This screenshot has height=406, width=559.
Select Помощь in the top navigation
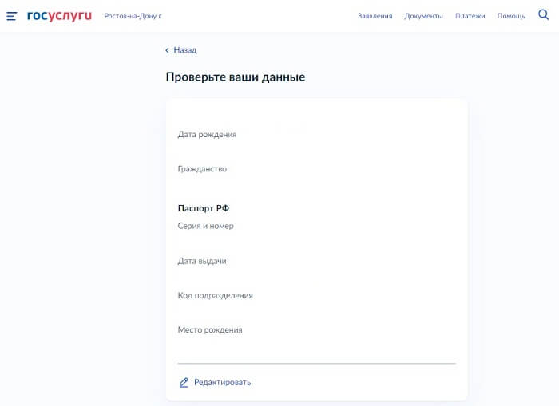click(511, 16)
